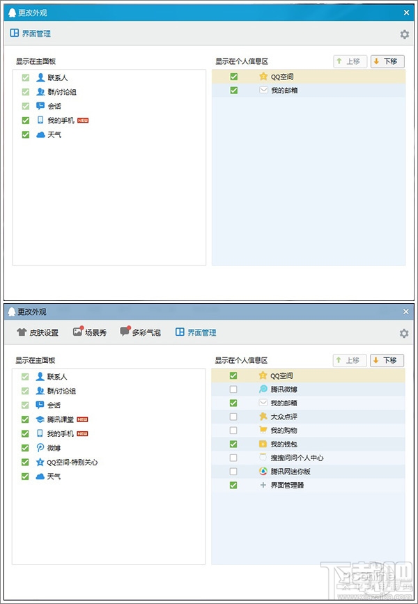Click 上移 button in the single-tab window
This screenshot has height=604, width=418.
coord(350,61)
